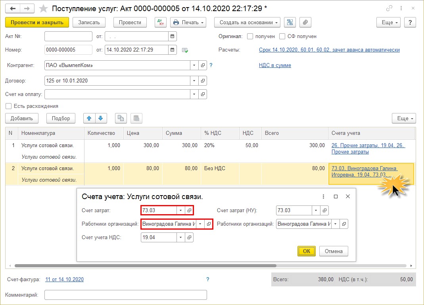
Task: Open calendar for Акт date field
Action: 172,36
